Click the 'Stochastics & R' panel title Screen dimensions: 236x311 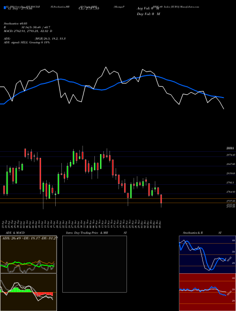193,233
